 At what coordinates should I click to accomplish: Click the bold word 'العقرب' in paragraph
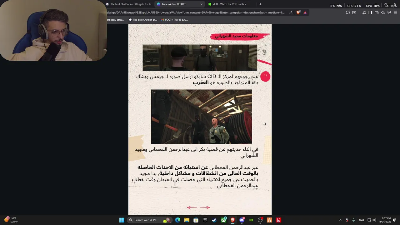201,82
